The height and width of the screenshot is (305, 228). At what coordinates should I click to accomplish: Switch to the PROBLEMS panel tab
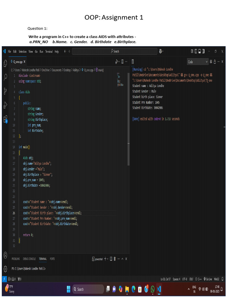(x=15, y=259)
